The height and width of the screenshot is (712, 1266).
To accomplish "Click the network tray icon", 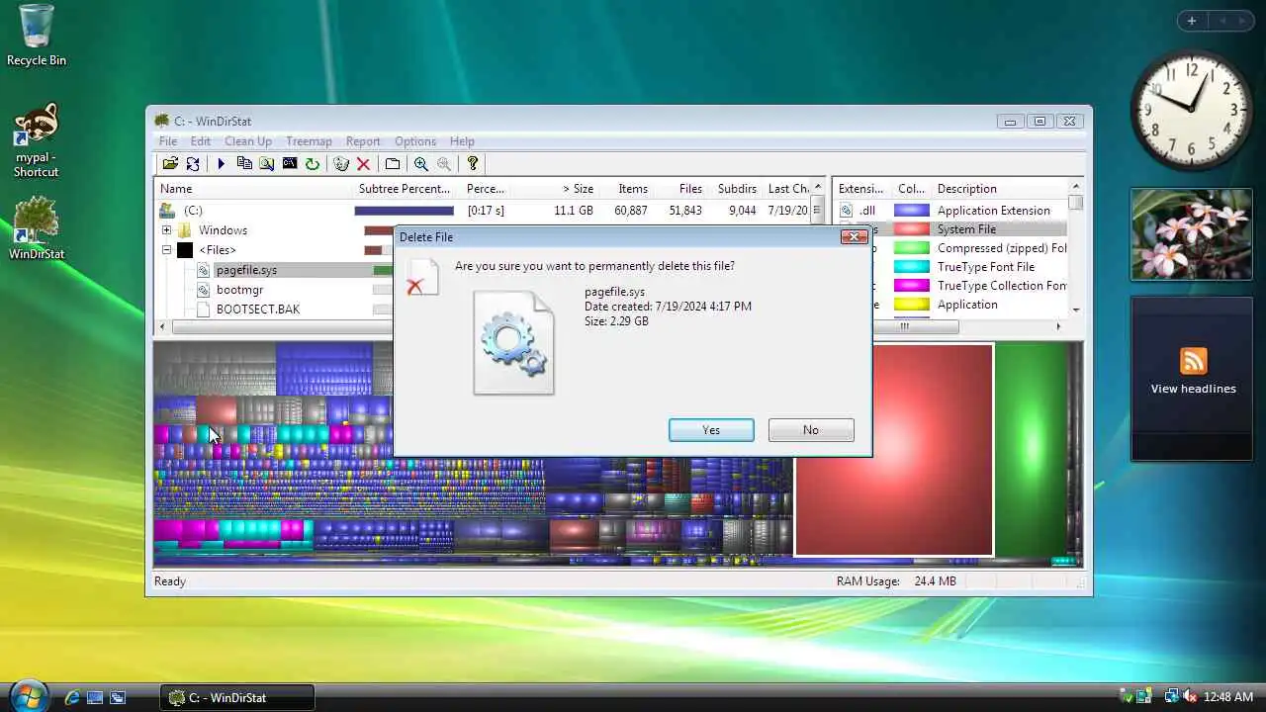I will click(x=1171, y=697).
